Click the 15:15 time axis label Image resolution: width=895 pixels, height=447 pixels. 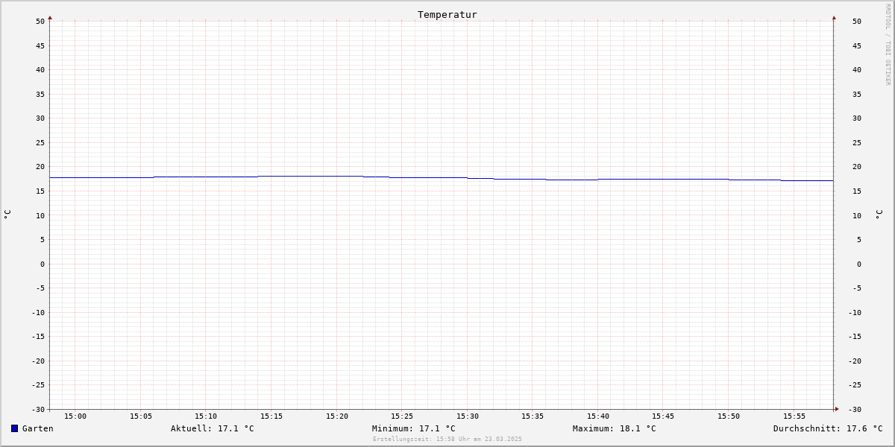271,416
